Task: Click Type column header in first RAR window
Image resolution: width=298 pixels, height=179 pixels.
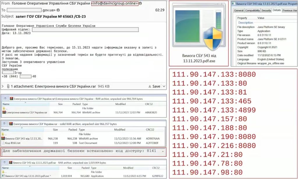Action: pyautogui.click(x=85, y=104)
